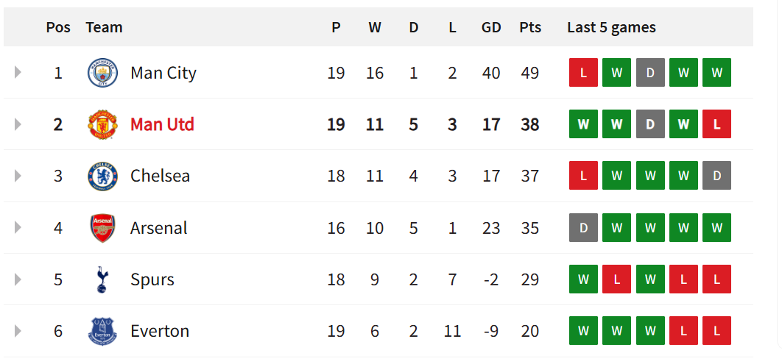Click the GD column header
Image resolution: width=782 pixels, height=364 pixels.
491,27
